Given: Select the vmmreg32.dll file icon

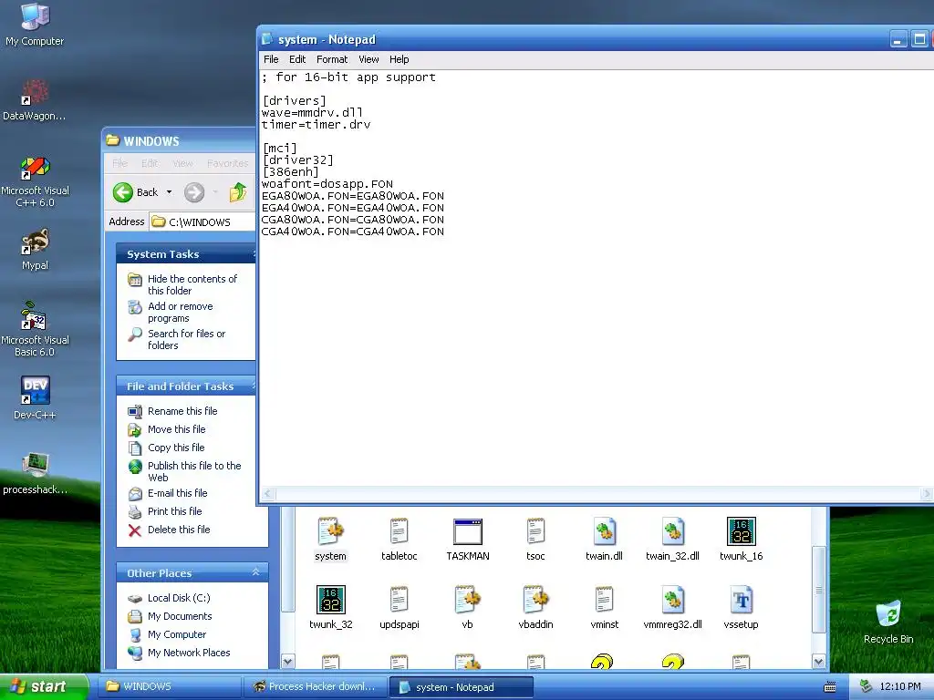Looking at the screenshot, I should pos(672,608).
